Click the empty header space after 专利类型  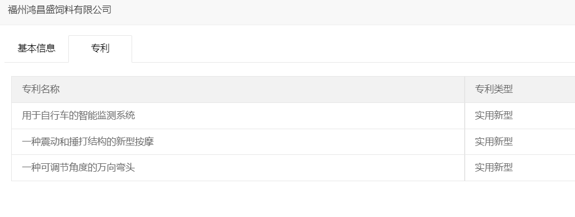tap(545, 89)
